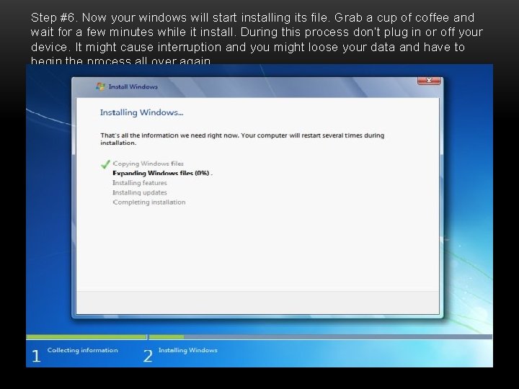Click 'Expanding Windows files (0%)' status line

click(161, 173)
